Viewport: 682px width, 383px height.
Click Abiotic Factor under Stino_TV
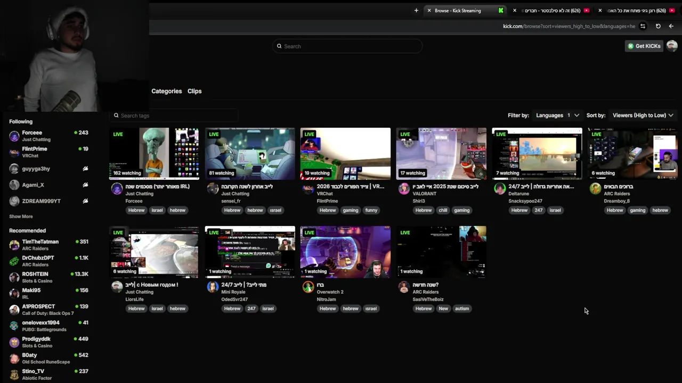click(x=37, y=378)
